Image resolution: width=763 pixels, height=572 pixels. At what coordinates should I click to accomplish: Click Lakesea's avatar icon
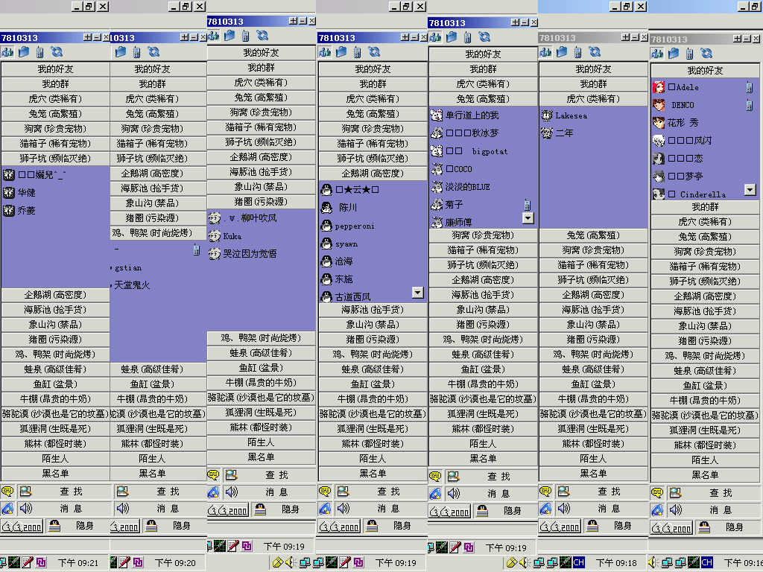[x=546, y=115]
